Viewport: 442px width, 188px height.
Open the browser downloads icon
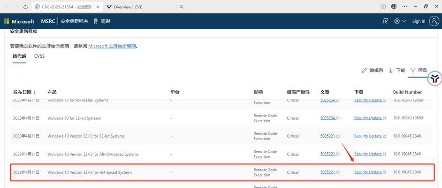(383, 7)
